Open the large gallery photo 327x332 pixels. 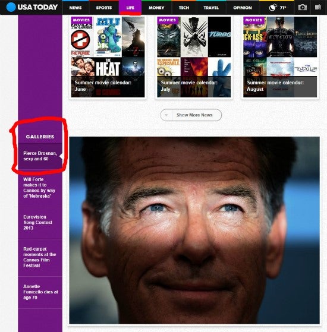coord(194,230)
